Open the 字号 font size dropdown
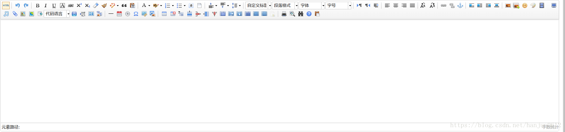Image resolution: width=565 pixels, height=132 pixels. [339, 6]
